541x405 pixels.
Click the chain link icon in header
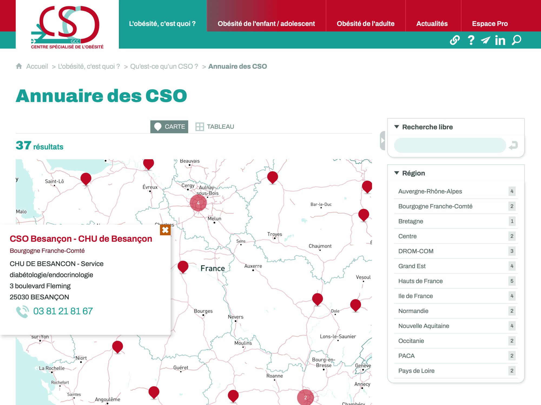[x=454, y=40]
